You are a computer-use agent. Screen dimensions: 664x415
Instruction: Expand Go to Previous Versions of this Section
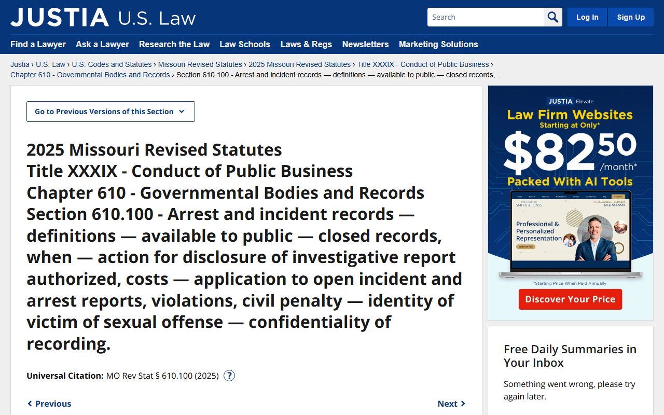110,112
